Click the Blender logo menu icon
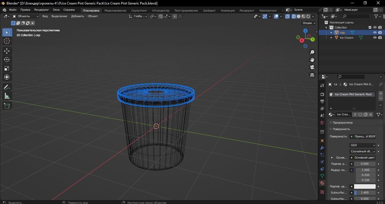 [x=5, y=10]
